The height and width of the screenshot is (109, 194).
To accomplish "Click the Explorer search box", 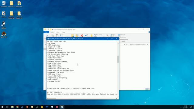I will pos(139,44).
